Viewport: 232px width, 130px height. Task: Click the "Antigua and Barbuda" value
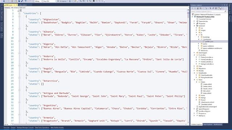pyautogui.click(x=56, y=93)
